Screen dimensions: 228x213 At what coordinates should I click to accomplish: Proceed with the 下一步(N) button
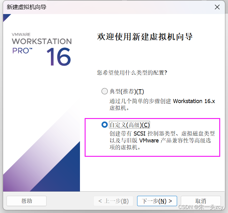pyautogui.click(x=157, y=201)
